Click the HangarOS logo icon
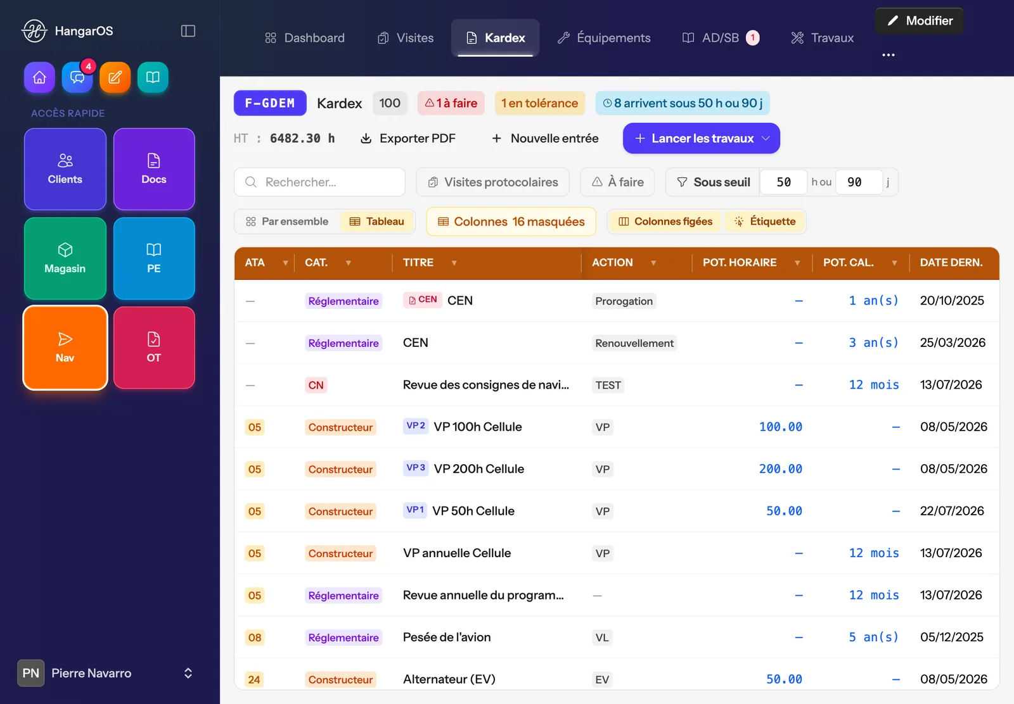Screen dimensions: 1014x704 click(x=34, y=30)
